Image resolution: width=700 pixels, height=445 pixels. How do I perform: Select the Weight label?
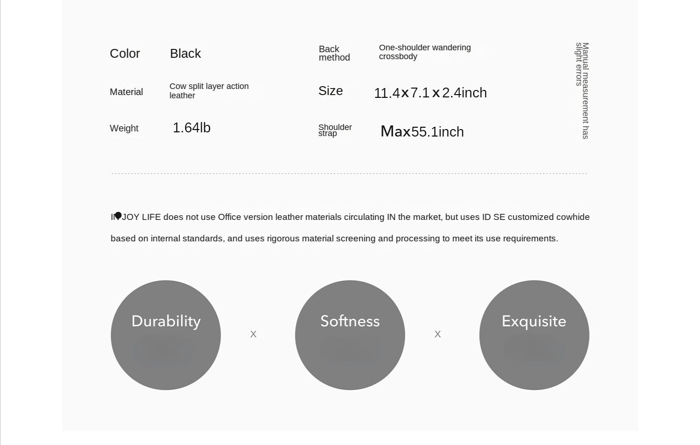pos(124,128)
